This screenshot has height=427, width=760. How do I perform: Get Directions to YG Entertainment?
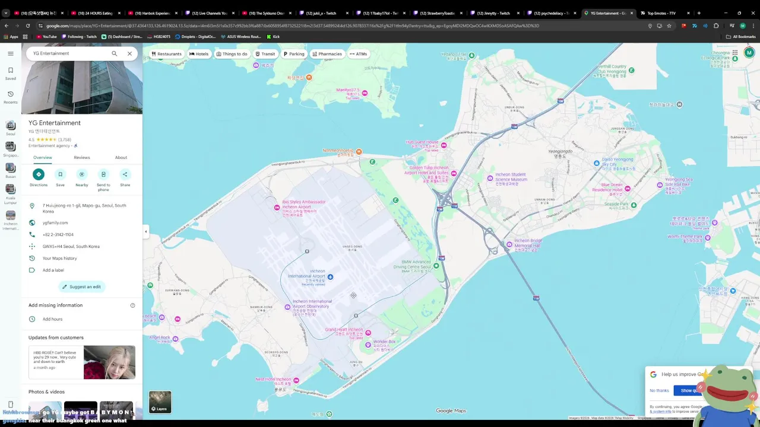coord(39,174)
